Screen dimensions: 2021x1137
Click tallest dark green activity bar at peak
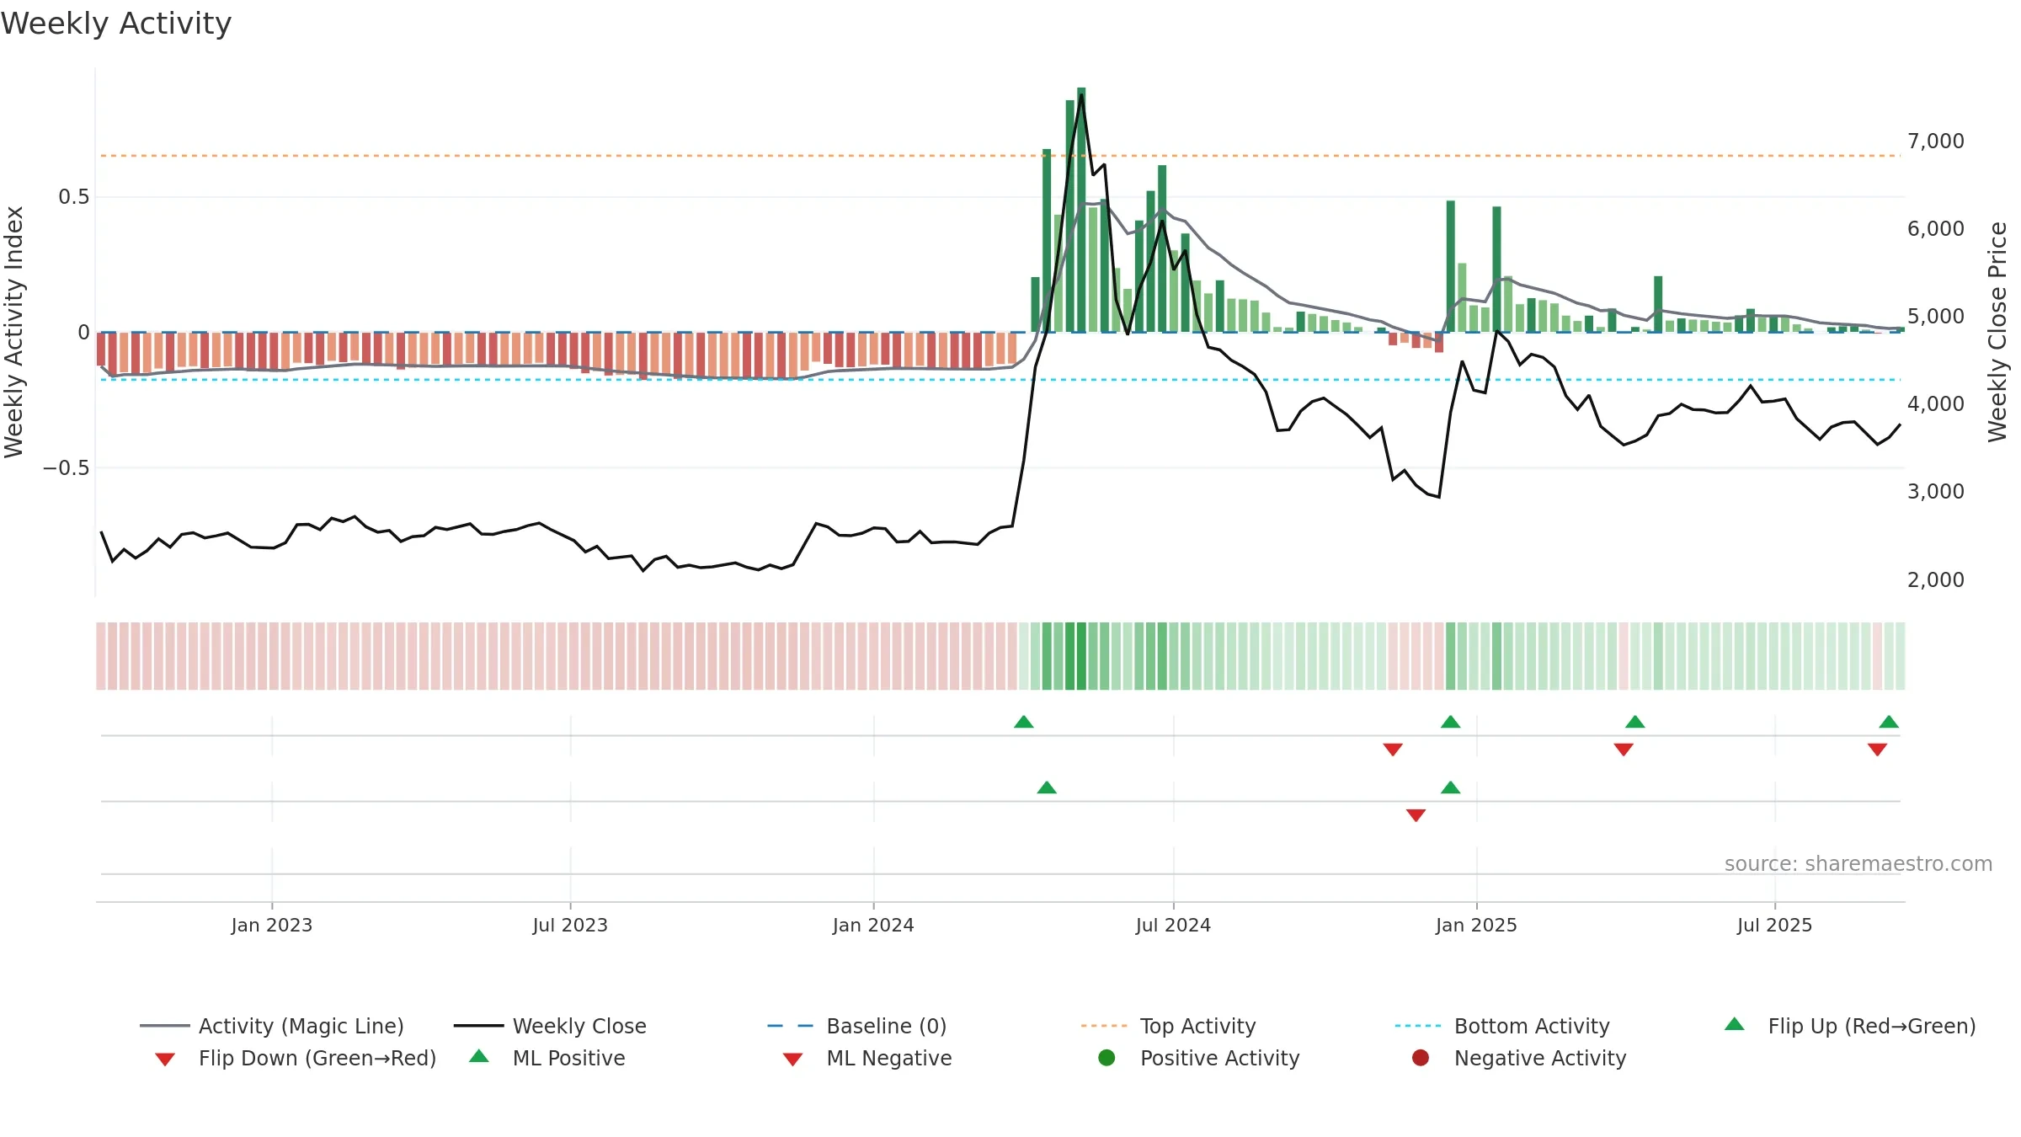1081,210
